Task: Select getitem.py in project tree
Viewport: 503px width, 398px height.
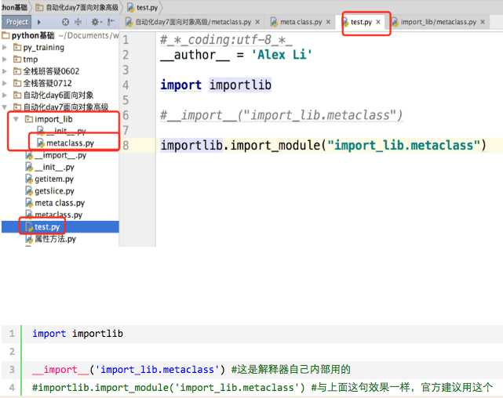Action: click(x=49, y=179)
